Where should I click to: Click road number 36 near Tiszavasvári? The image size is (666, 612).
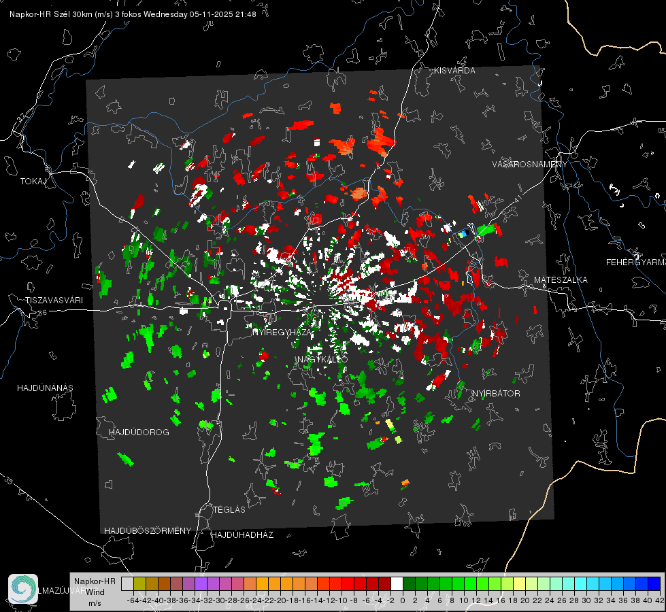pyautogui.click(x=42, y=313)
